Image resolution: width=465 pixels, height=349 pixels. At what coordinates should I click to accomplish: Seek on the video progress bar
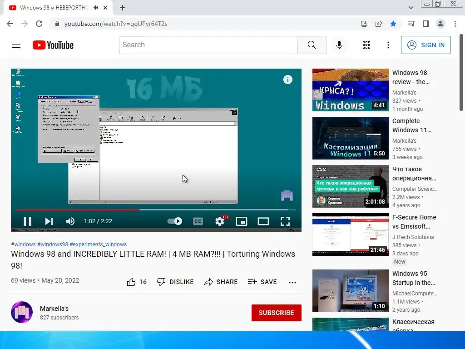click(156, 209)
